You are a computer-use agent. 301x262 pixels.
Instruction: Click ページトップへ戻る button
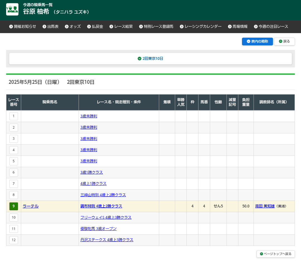click(276, 254)
